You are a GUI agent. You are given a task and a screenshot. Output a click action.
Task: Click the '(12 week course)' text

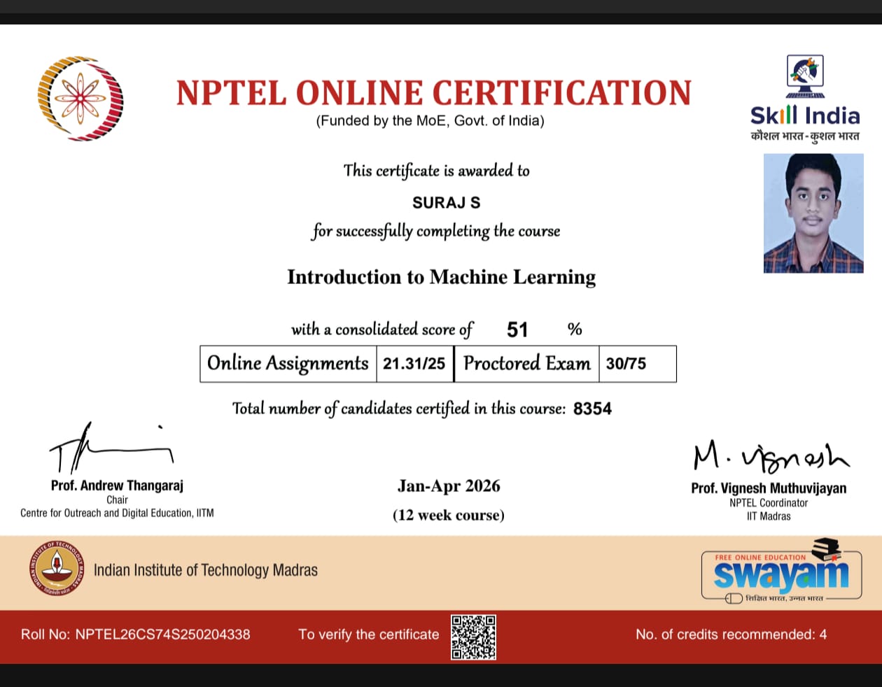click(449, 516)
